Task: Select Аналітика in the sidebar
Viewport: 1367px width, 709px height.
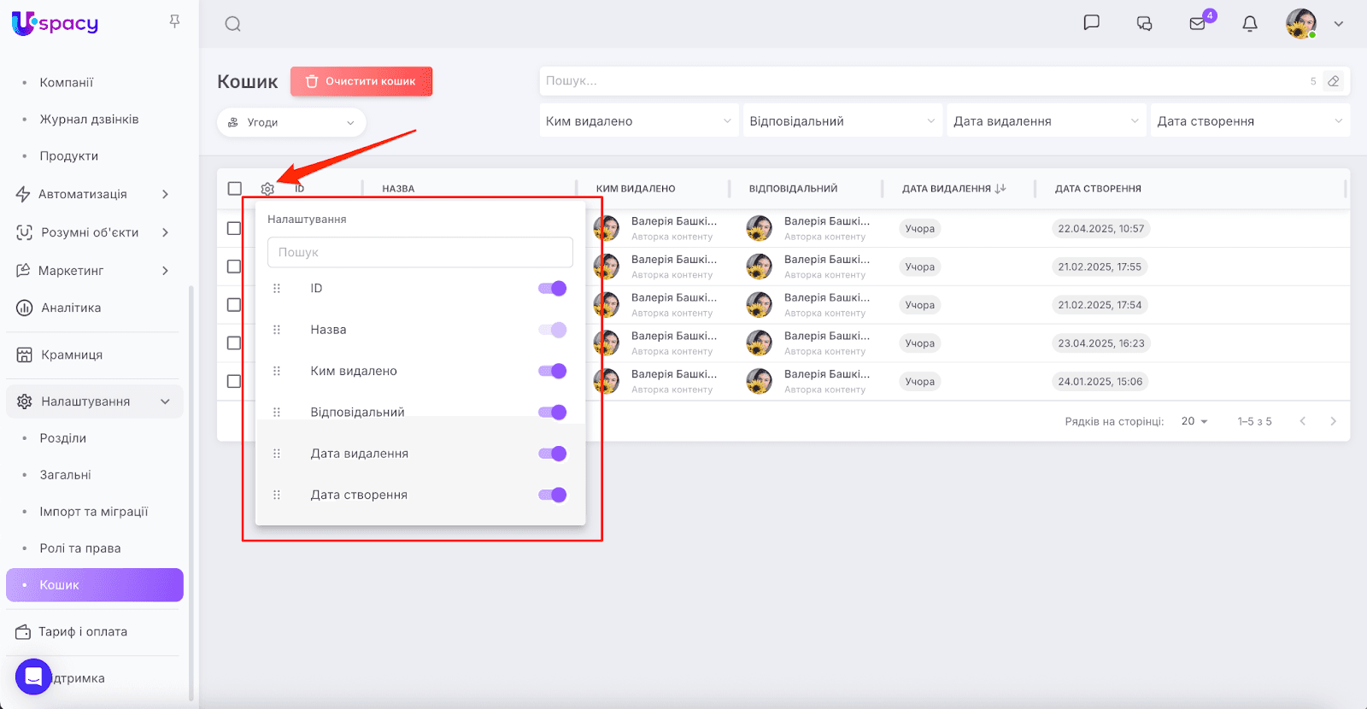Action: pos(71,308)
